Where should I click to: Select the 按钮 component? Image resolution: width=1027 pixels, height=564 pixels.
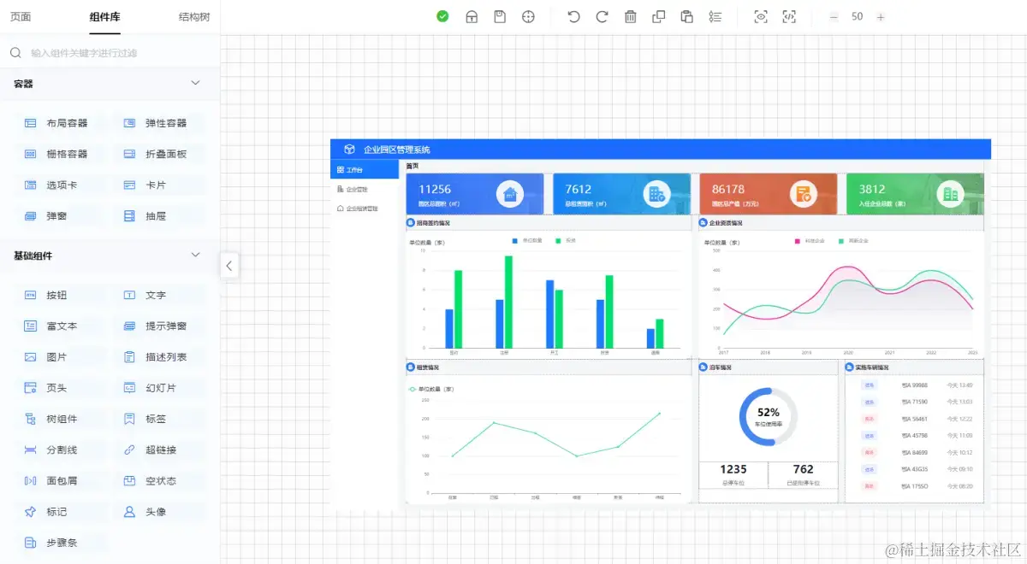coord(60,295)
